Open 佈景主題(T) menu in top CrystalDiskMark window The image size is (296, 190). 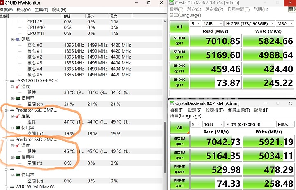pyautogui.click(x=238, y=9)
